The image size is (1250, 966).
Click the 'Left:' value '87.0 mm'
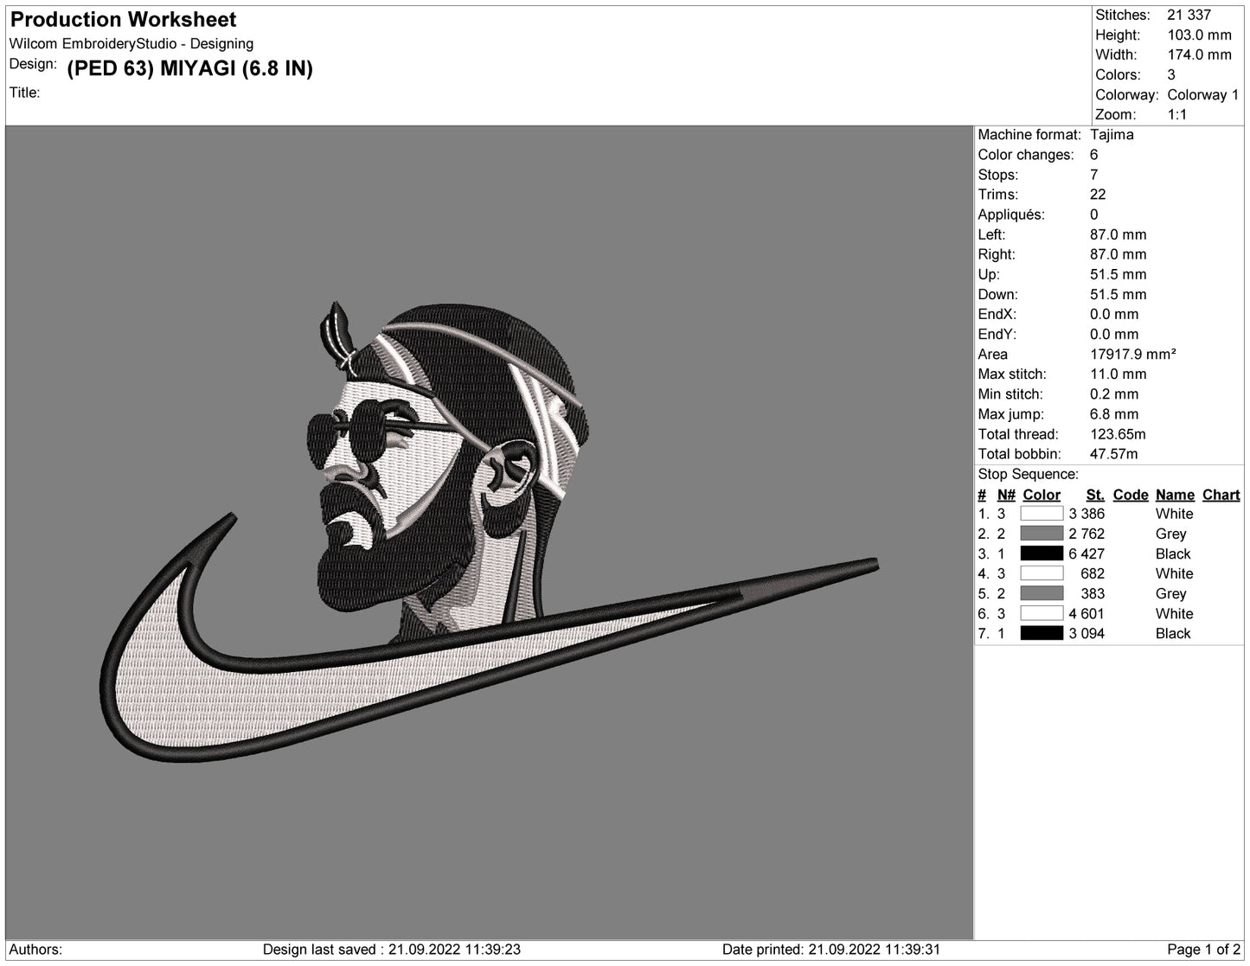[x=1119, y=234]
